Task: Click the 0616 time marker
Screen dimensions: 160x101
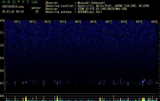Action: (x=93, y=22)
